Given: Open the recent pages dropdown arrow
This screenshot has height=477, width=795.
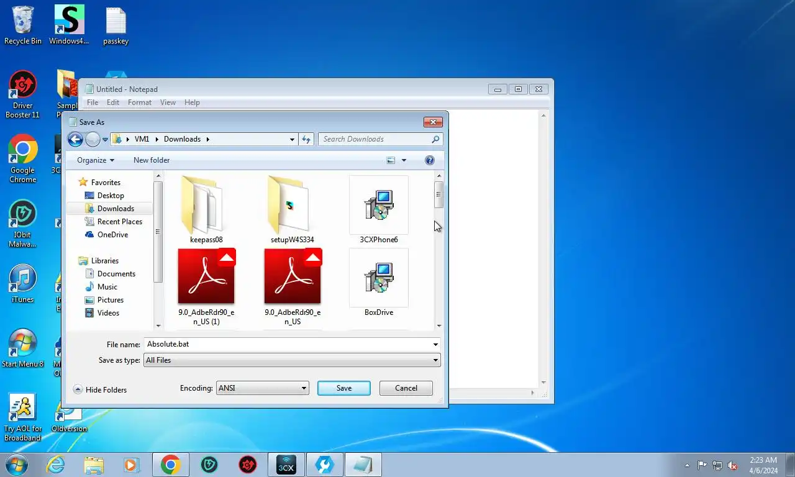Looking at the screenshot, I should [x=105, y=139].
